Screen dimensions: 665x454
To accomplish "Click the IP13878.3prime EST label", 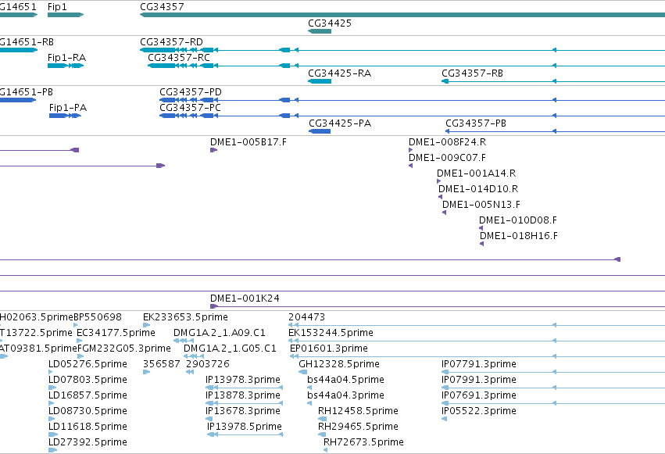I will tap(243, 395).
